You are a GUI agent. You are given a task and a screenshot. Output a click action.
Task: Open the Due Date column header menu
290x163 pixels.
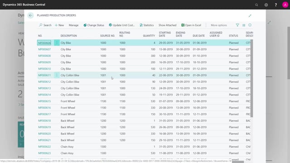pyautogui.click(x=198, y=36)
